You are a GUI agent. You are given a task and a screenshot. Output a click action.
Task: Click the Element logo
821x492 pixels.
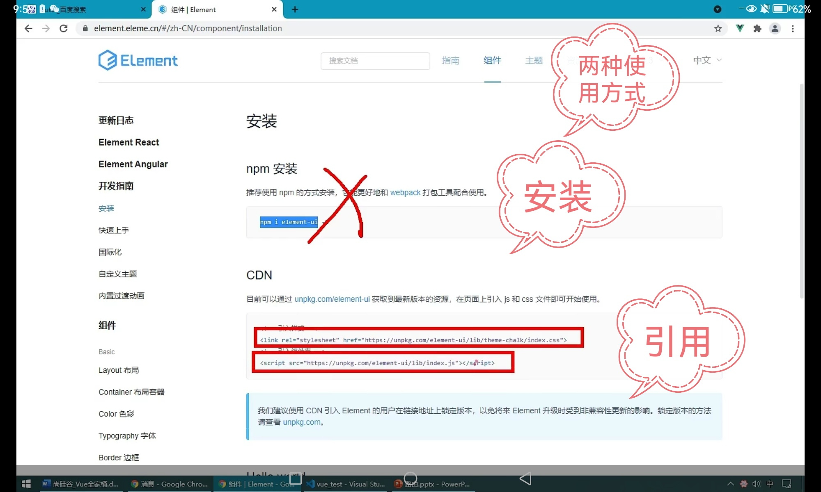click(138, 60)
